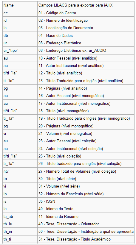Click the 'ntv' name cell
136x245 pixels.
click(20, 171)
